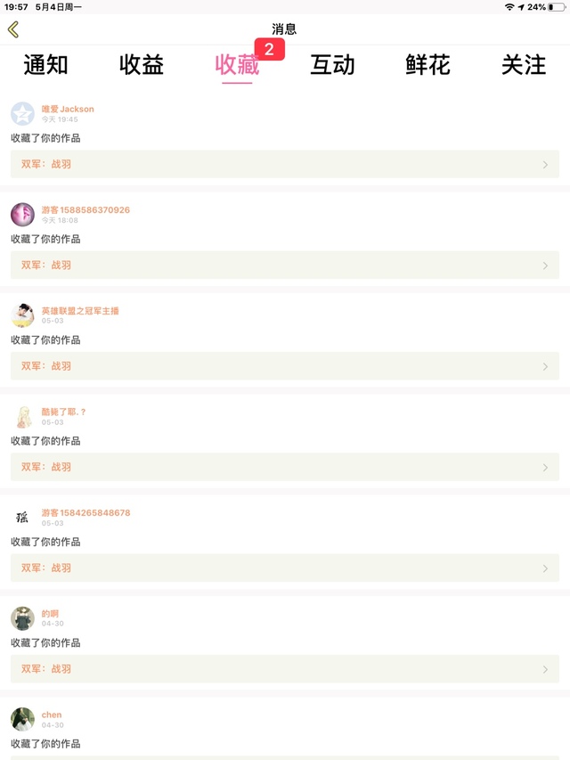This screenshot has width=570, height=760.
Task: Open 游客1584265848678's avatar
Action: tap(22, 517)
